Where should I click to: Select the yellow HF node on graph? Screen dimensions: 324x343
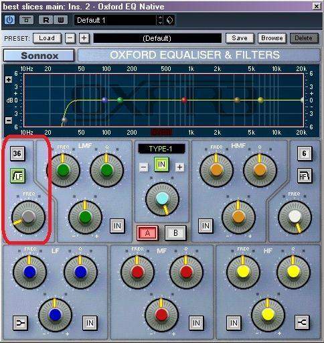[260, 100]
